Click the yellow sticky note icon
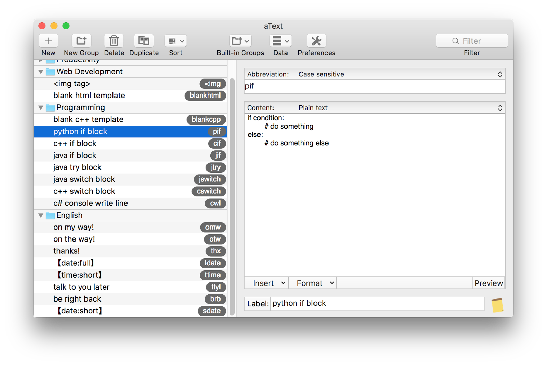Viewport: 547px width, 365px height. (497, 305)
